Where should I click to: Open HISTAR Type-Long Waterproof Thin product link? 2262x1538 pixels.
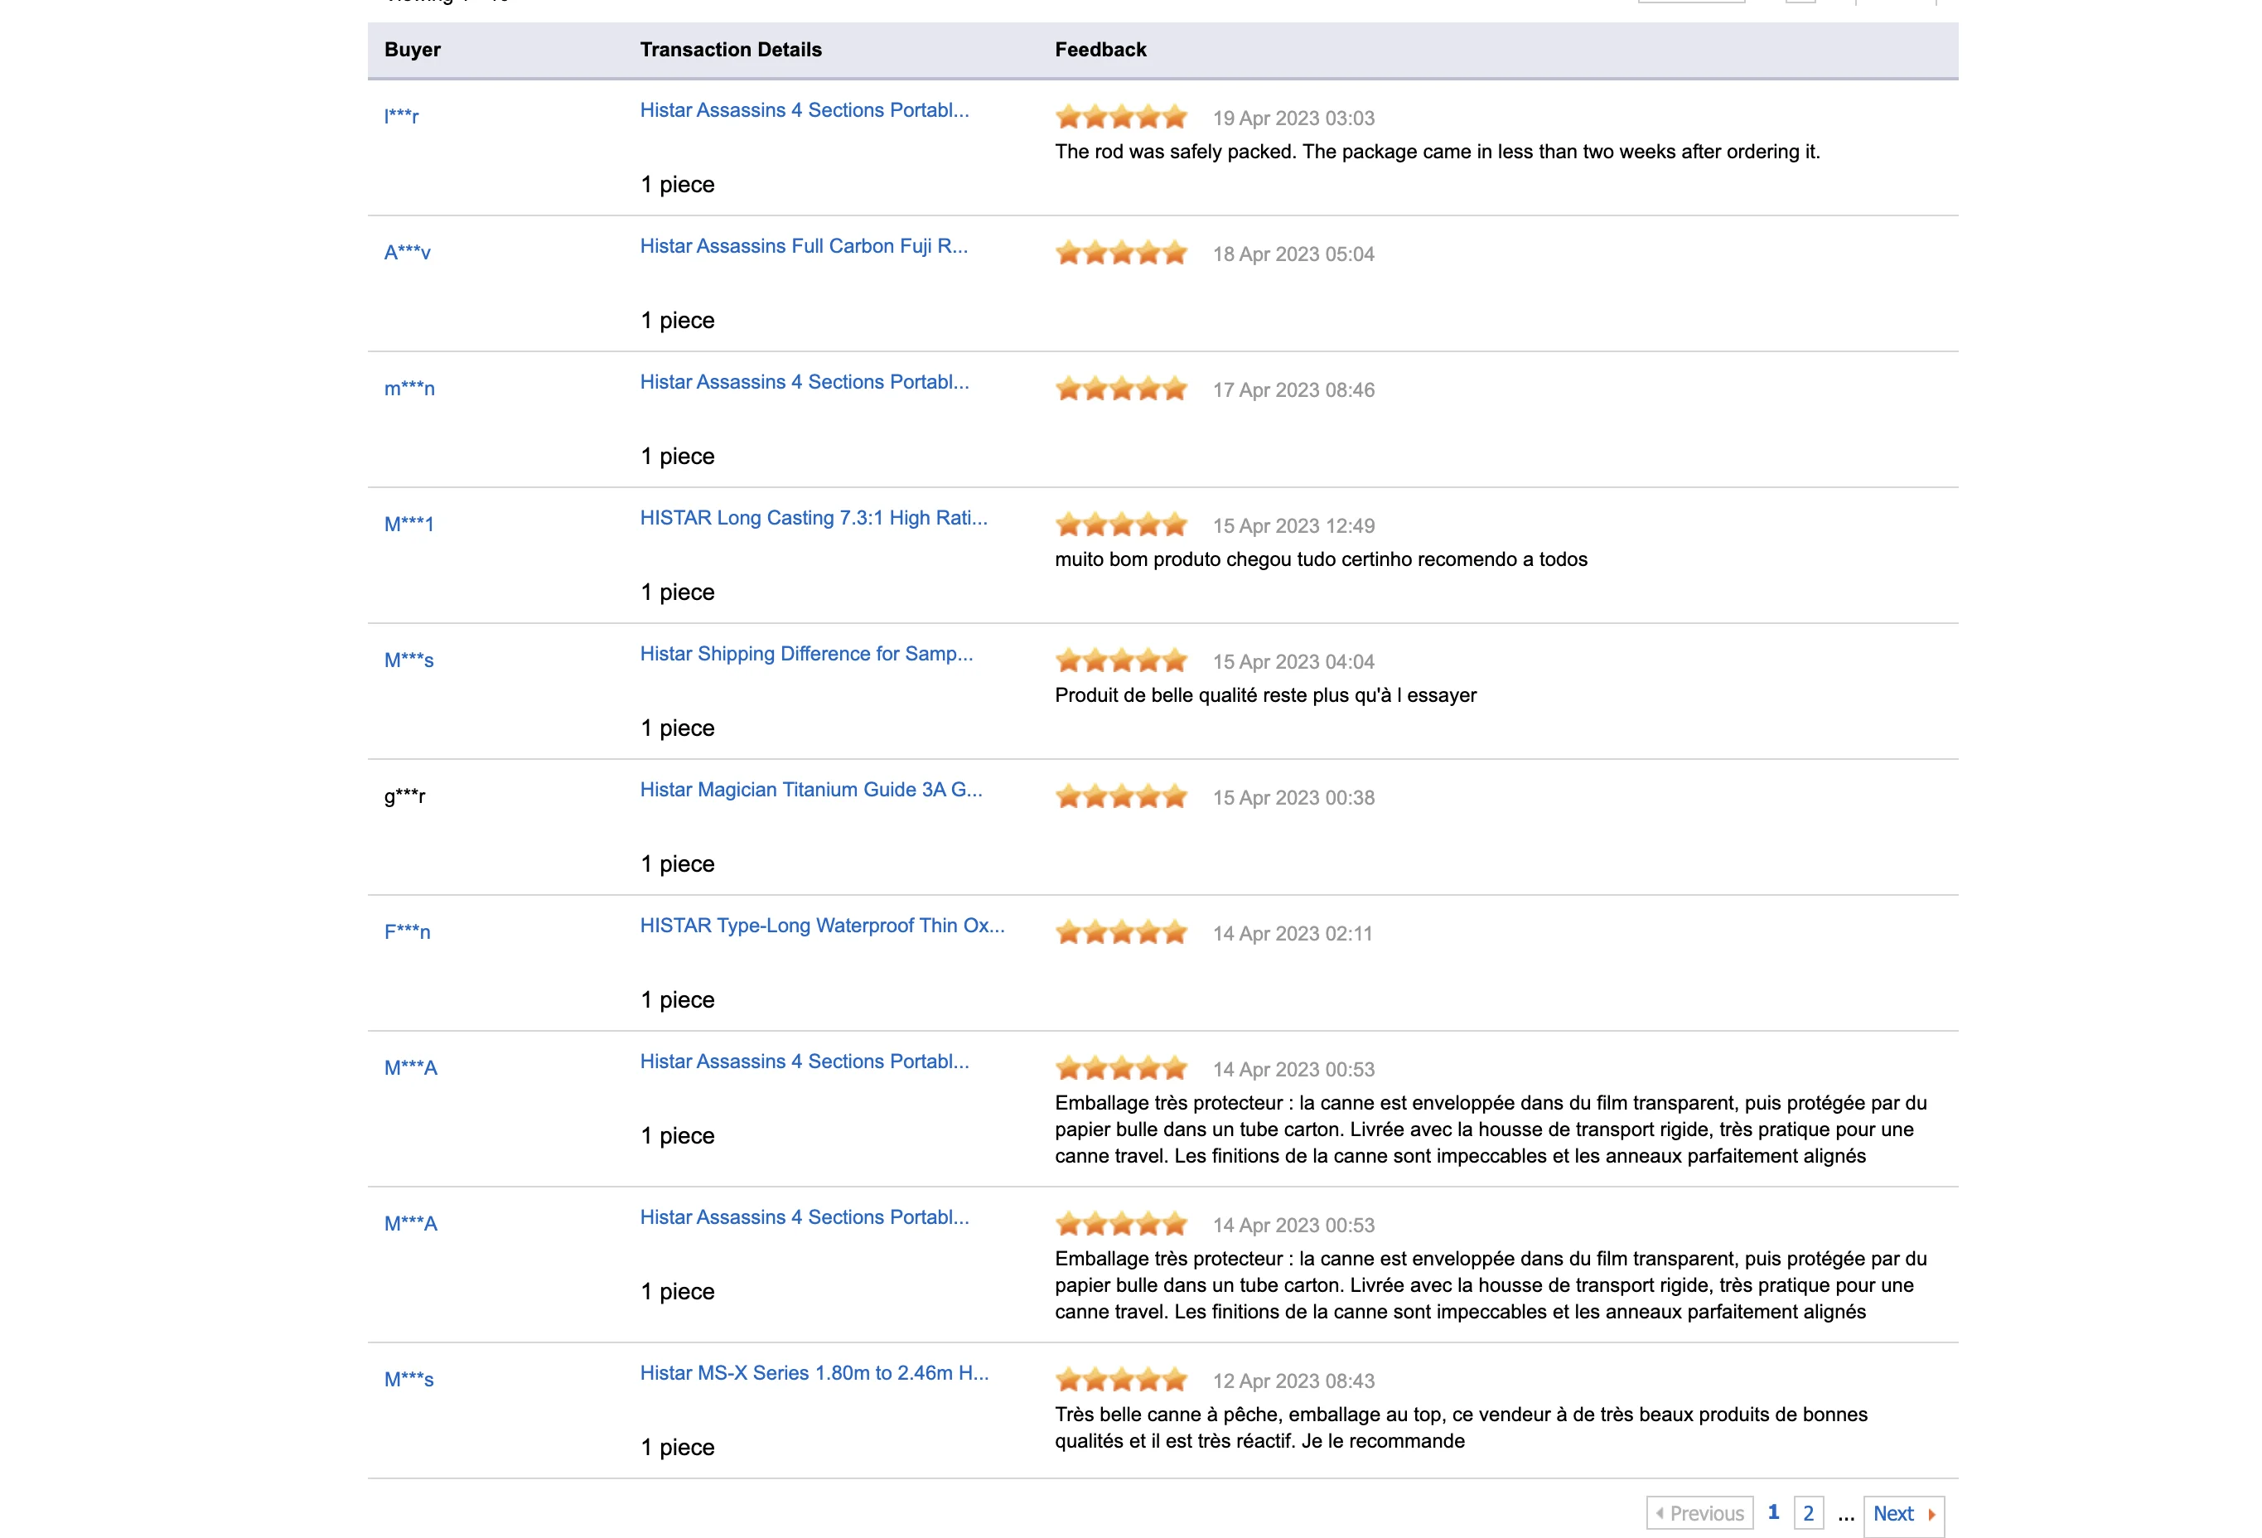(x=821, y=926)
